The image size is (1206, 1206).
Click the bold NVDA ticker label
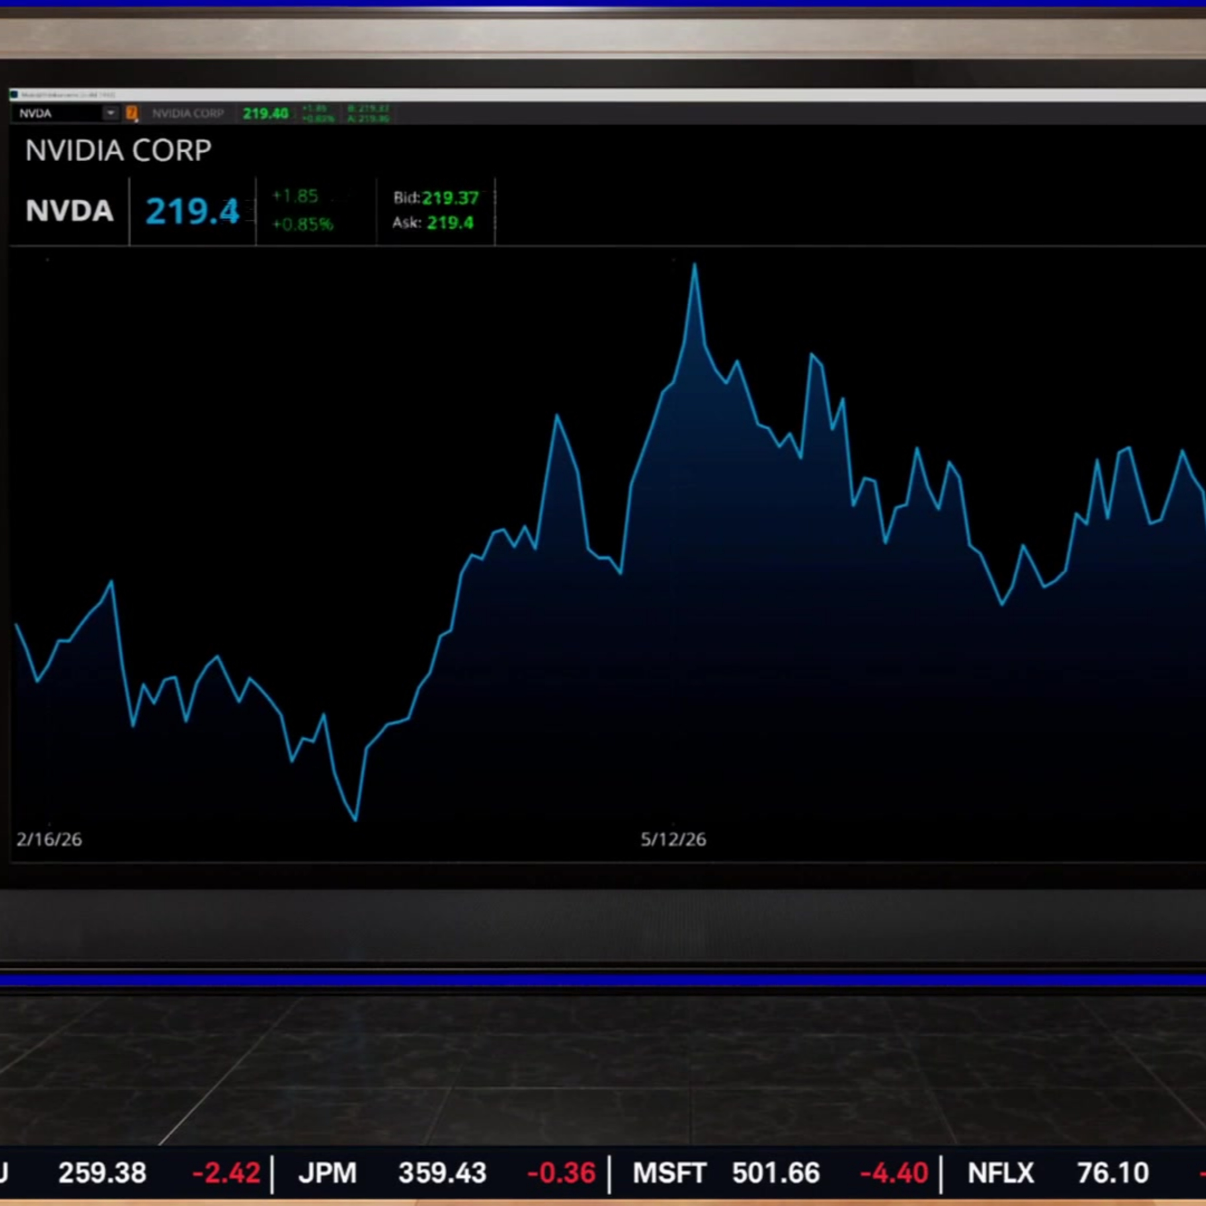[69, 210]
